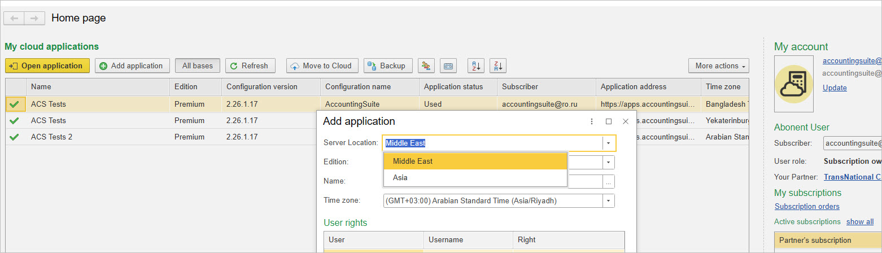Click the Refresh button
This screenshot has height=253, width=882.
coord(250,66)
